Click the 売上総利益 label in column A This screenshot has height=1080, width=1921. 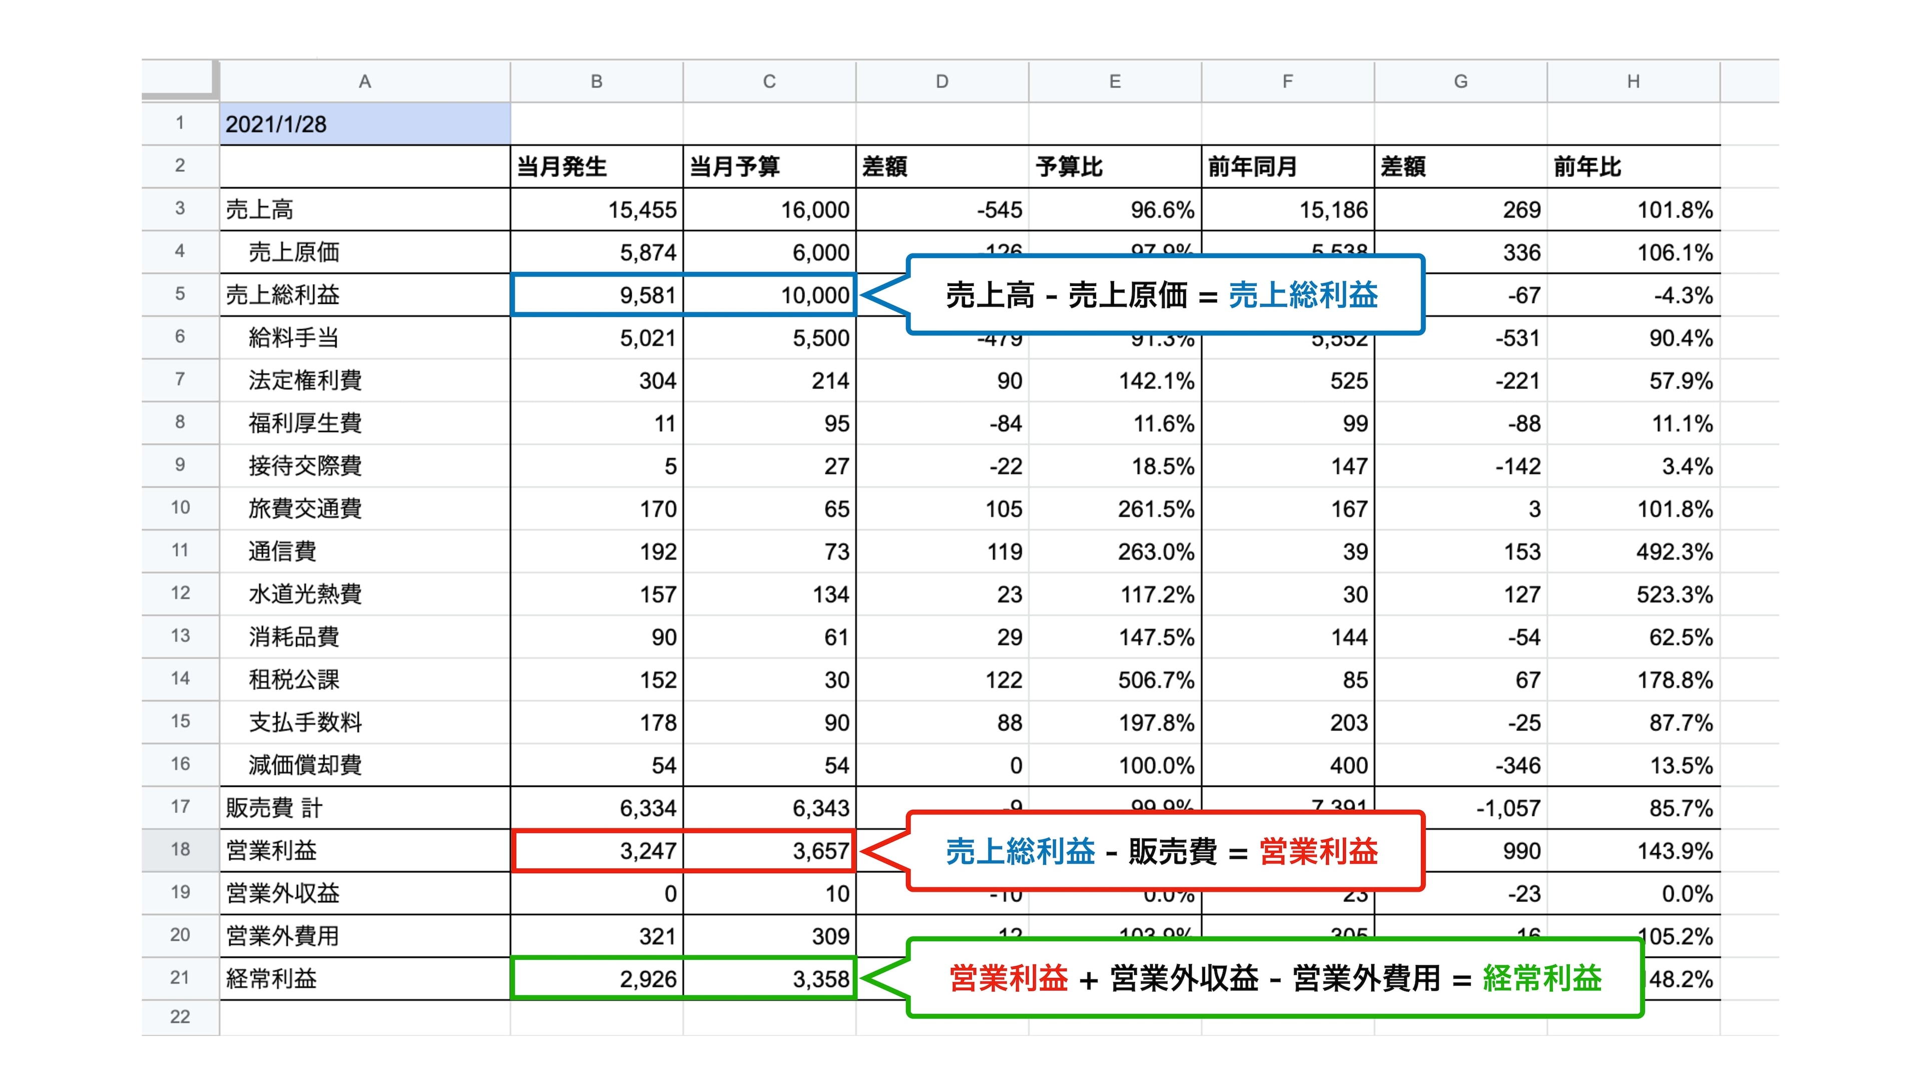365,294
